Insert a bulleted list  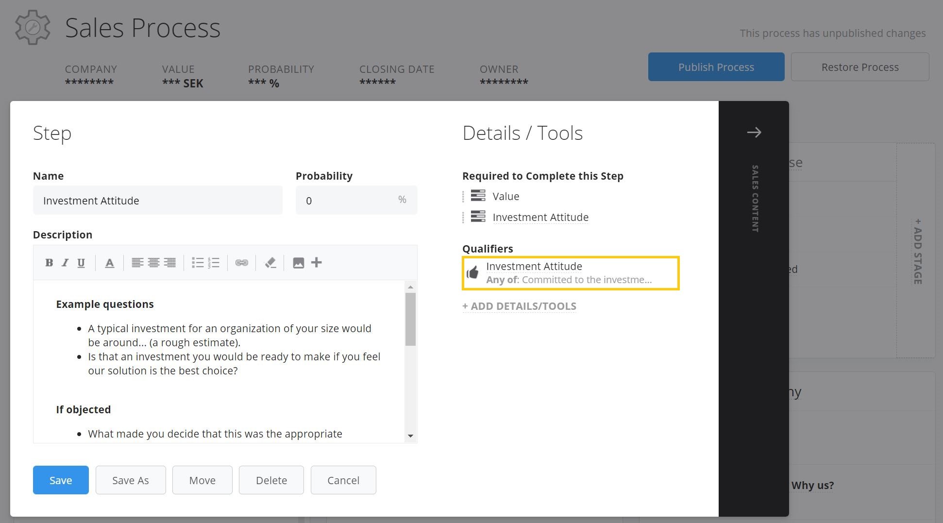pos(198,263)
